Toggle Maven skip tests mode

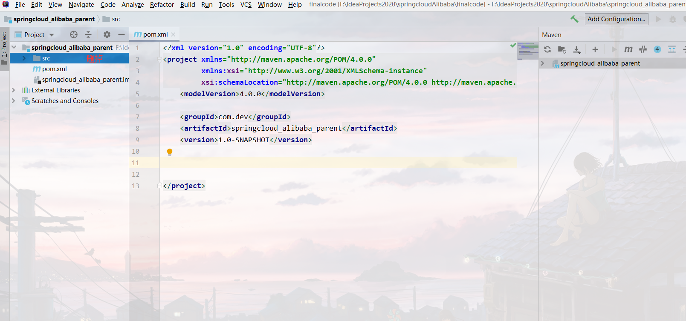pyautogui.click(x=657, y=49)
